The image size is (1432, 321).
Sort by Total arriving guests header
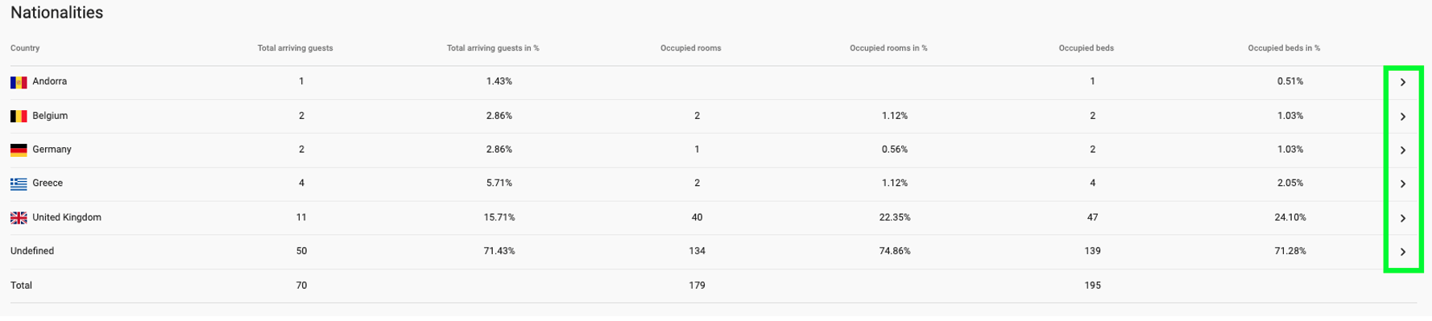[x=295, y=48]
